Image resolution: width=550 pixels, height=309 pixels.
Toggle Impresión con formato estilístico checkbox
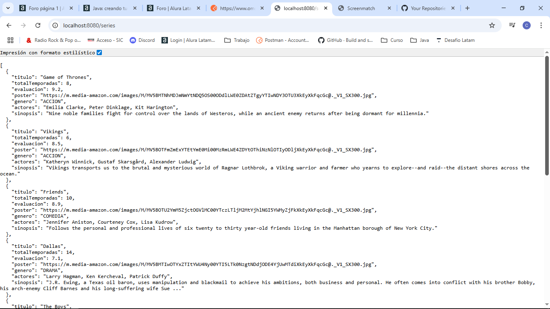(x=99, y=53)
